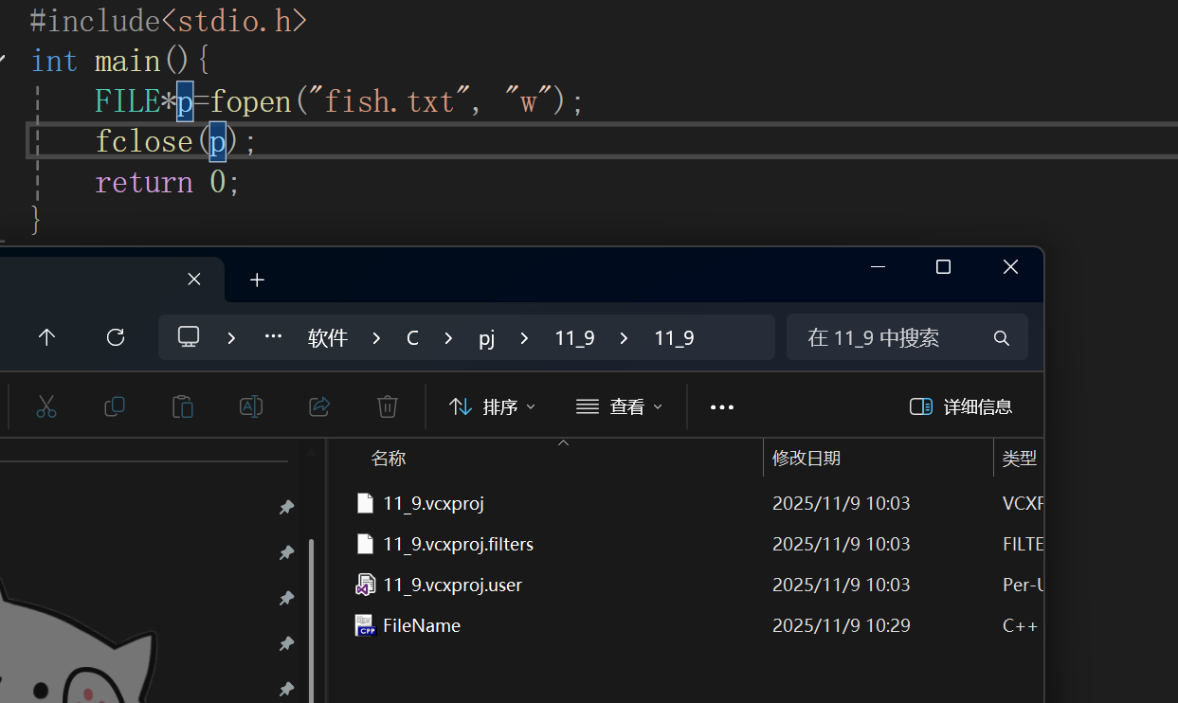Close the current Explorer tab
The width and height of the screenshot is (1178, 703).
(194, 279)
